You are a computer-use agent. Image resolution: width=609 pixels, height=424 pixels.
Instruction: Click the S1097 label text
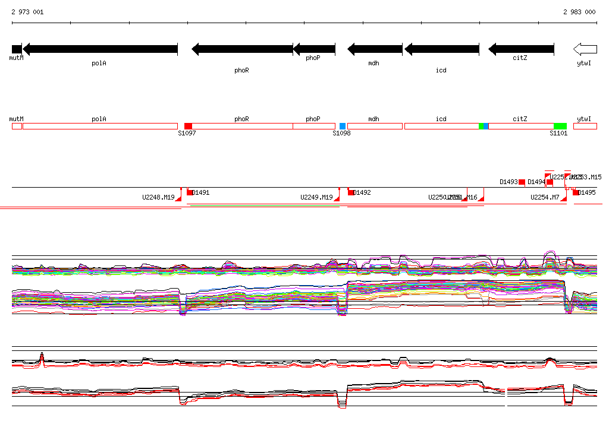(x=187, y=133)
